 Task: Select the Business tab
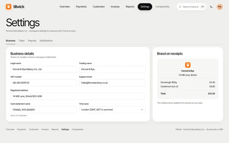point(10,41)
